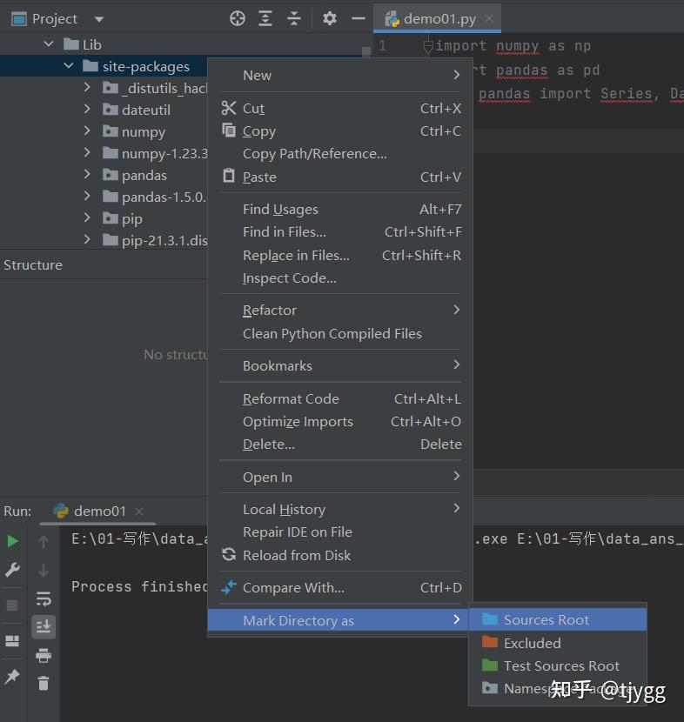Viewport: 684px width, 722px height.
Task: Click orange Excluded folder icon
Action: pos(490,641)
